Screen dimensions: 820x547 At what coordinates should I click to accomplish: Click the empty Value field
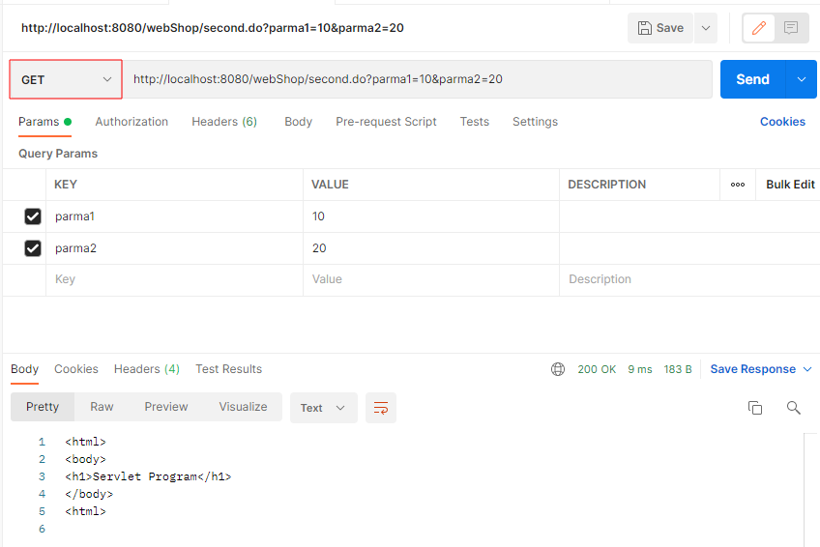tap(431, 279)
